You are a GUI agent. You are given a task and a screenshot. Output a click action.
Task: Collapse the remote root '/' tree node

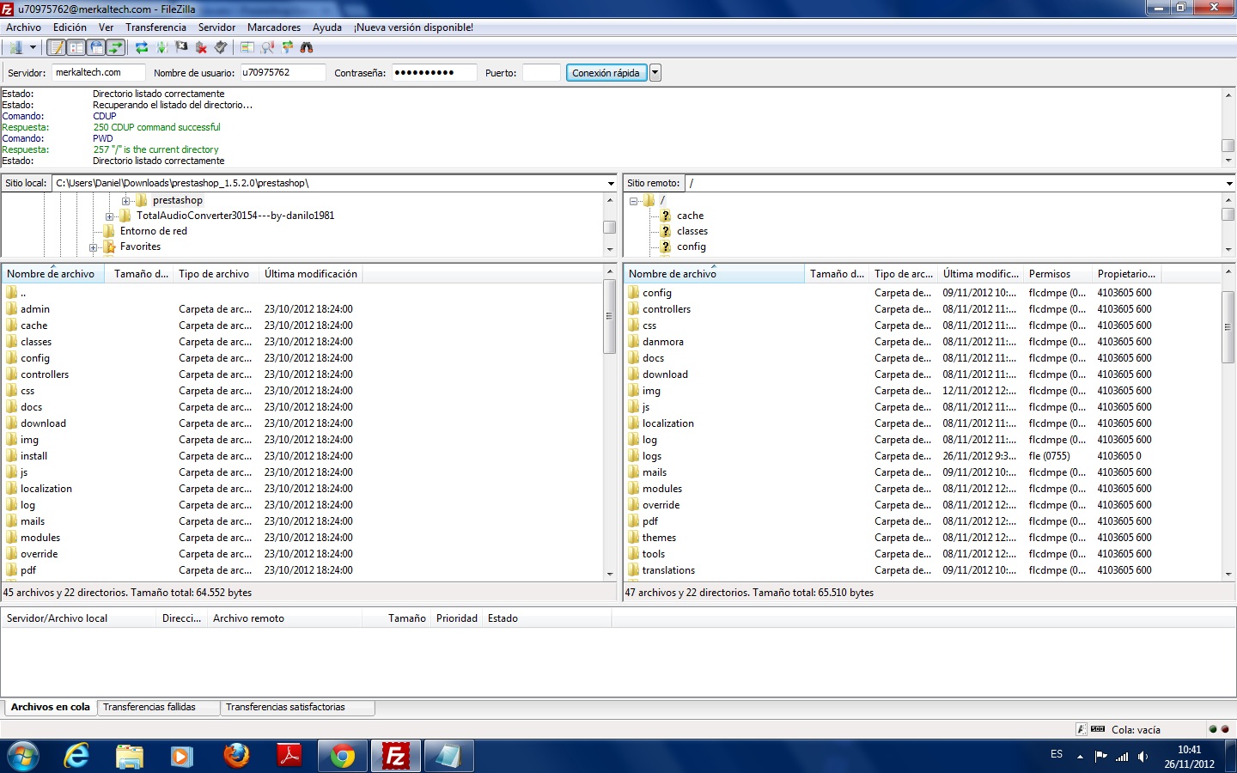click(x=633, y=201)
